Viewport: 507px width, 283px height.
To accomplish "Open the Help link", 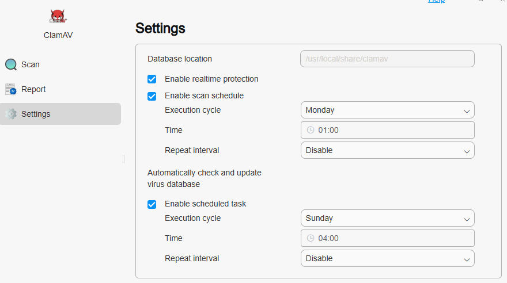I will pyautogui.click(x=436, y=1).
